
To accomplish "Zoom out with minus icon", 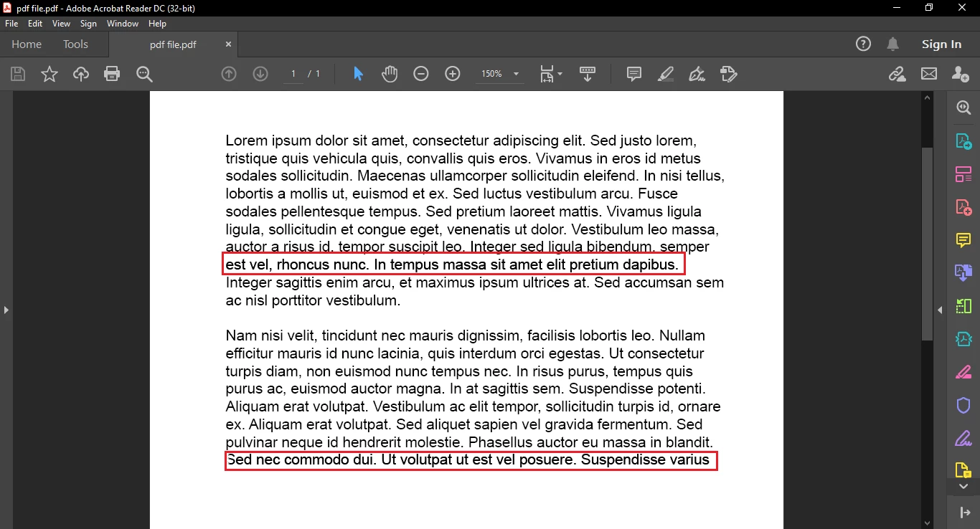I will click(x=421, y=74).
